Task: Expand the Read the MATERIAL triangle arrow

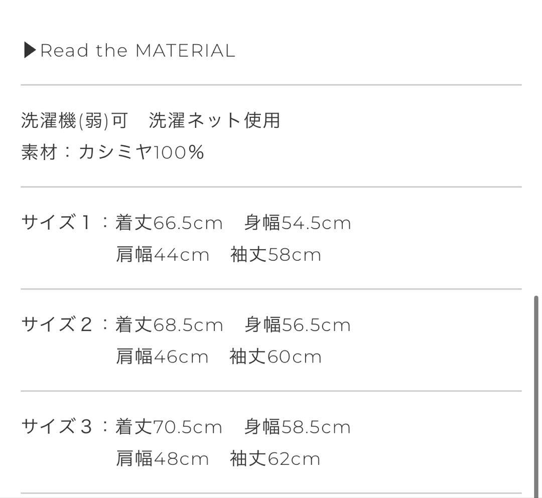Action: [30, 50]
